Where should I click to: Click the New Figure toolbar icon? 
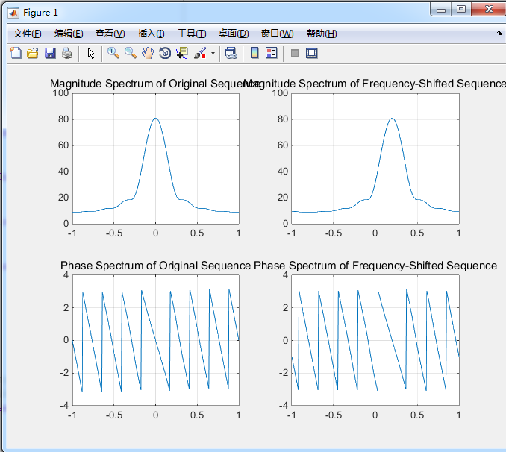point(16,53)
